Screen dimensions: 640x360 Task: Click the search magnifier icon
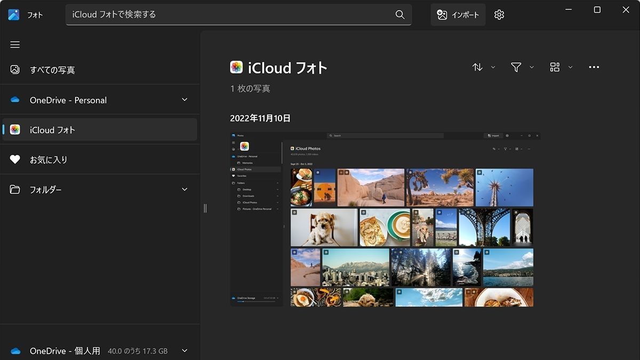tap(400, 15)
